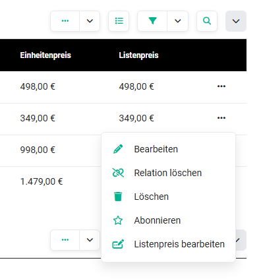Click Einheitenpreis cell 349,00 €
This screenshot has height=279, width=261.
38,118
